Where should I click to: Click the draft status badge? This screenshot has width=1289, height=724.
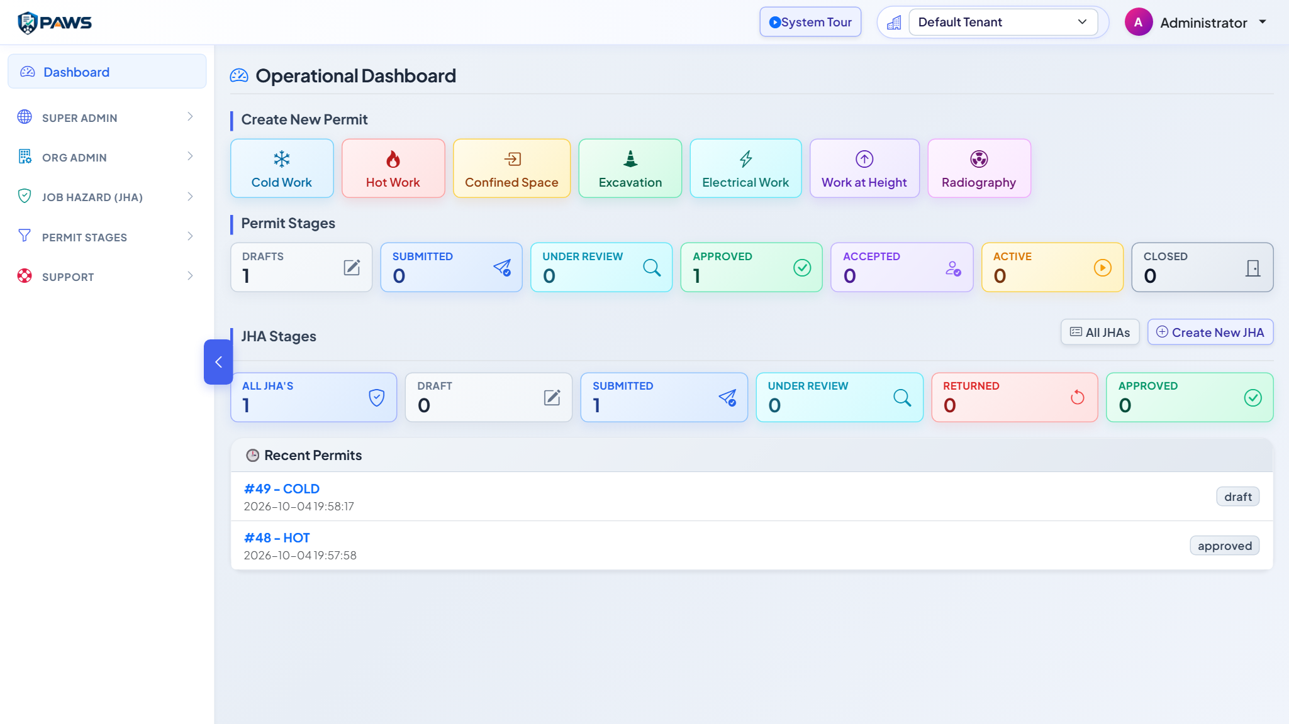pyautogui.click(x=1237, y=496)
